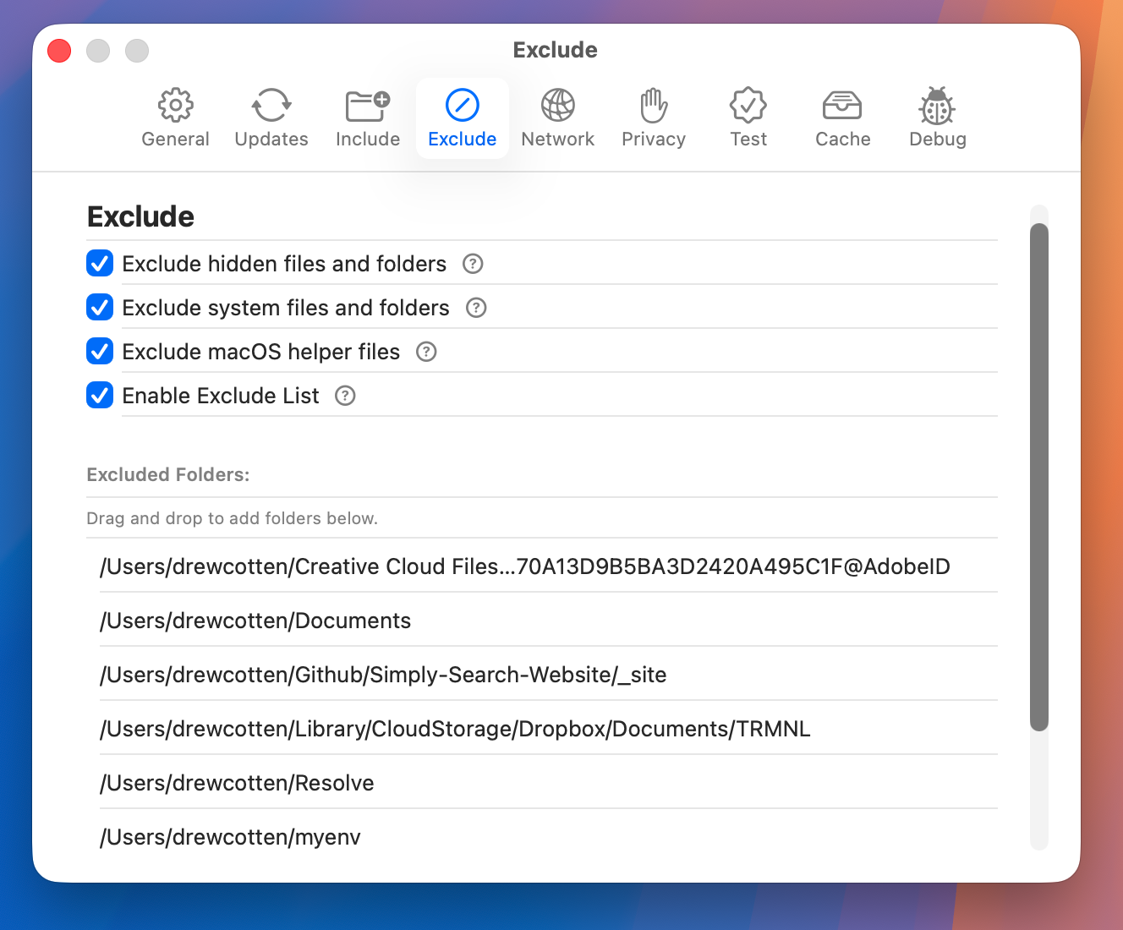Open help for "Enable Exclude List"
The width and height of the screenshot is (1123, 930).
coord(344,395)
